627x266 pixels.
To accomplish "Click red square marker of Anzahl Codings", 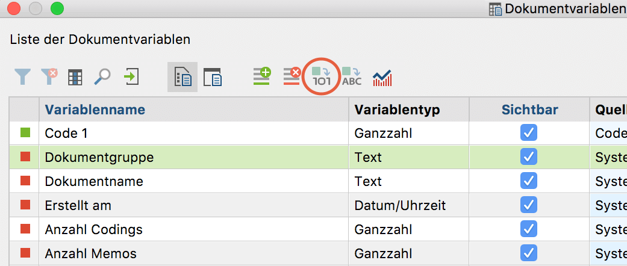I will 25,229.
